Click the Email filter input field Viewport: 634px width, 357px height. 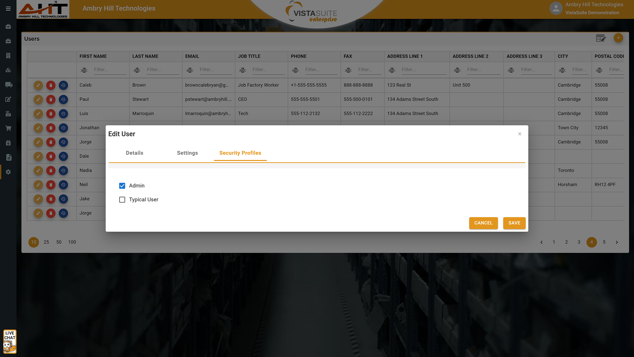tap(215, 70)
